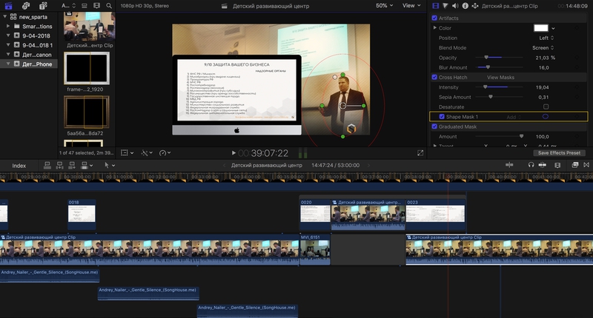Adjust the Opacity slider

tap(499, 58)
